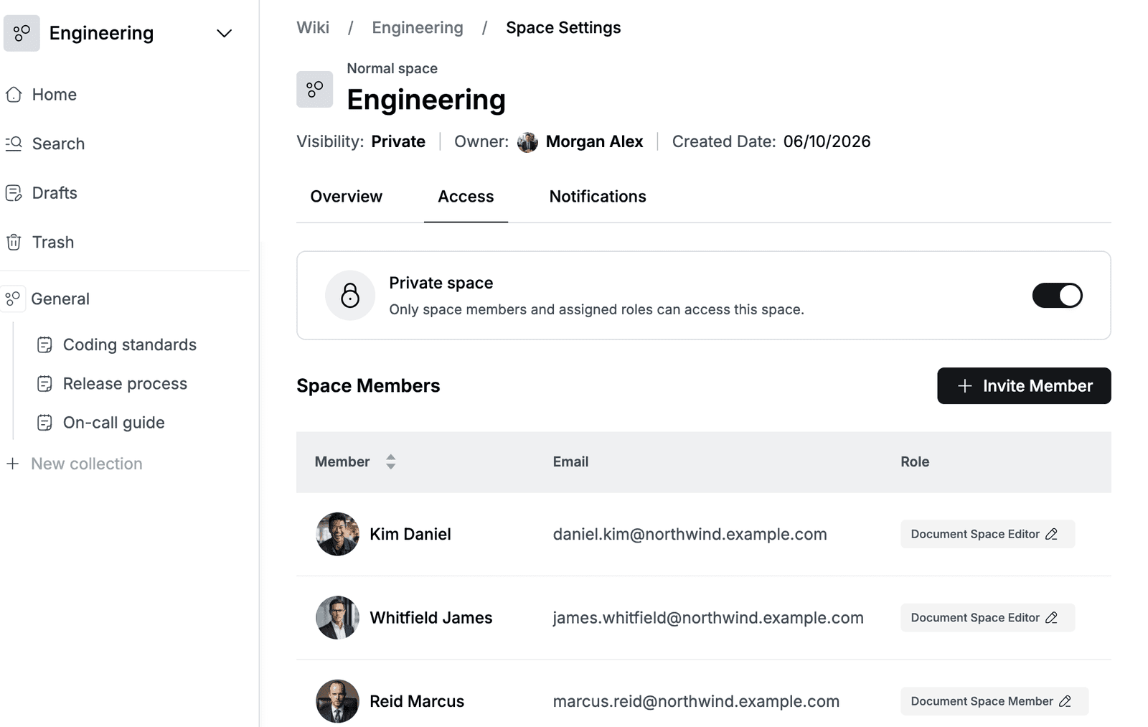Click the lock icon in Private space card
The height and width of the screenshot is (727, 1148).
pos(350,296)
